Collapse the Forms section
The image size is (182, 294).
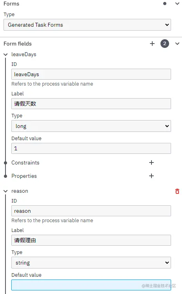pyautogui.click(x=177, y=4)
